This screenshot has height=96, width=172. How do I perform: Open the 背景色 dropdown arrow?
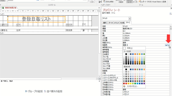(x=166, y=45)
